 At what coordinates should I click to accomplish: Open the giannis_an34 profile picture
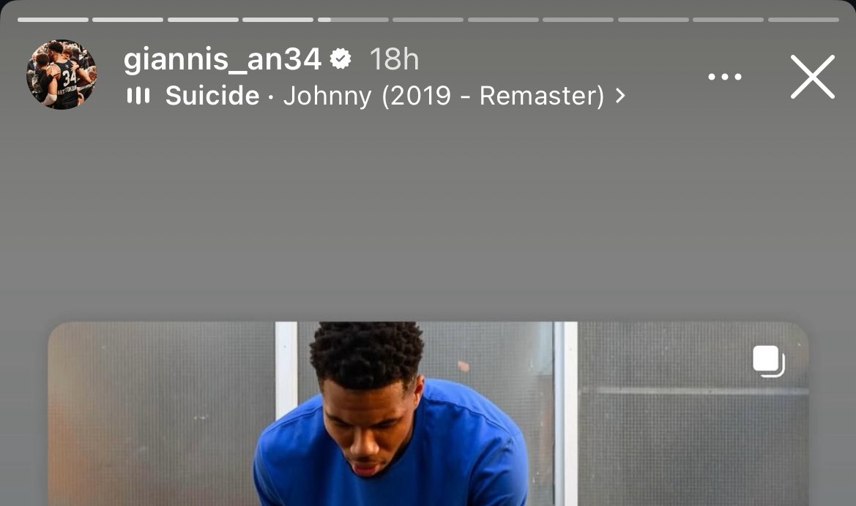pos(62,75)
